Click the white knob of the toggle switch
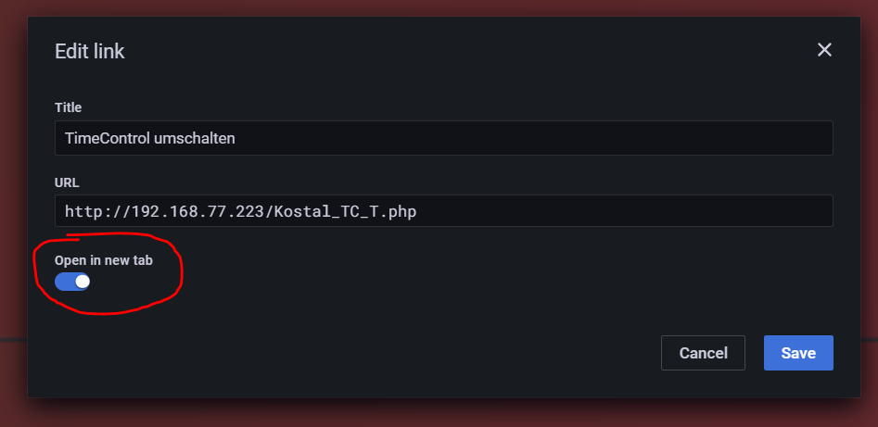The height and width of the screenshot is (427, 878). tap(82, 281)
